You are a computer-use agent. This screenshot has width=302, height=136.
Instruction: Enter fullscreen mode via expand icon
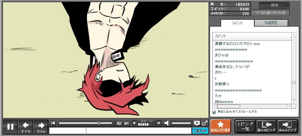(205, 123)
